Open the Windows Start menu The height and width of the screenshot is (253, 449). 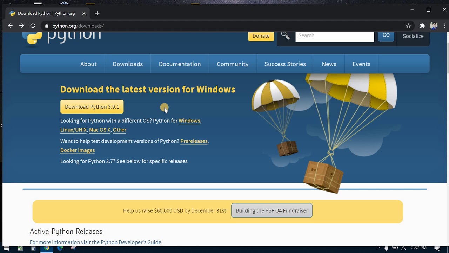pyautogui.click(x=6, y=248)
